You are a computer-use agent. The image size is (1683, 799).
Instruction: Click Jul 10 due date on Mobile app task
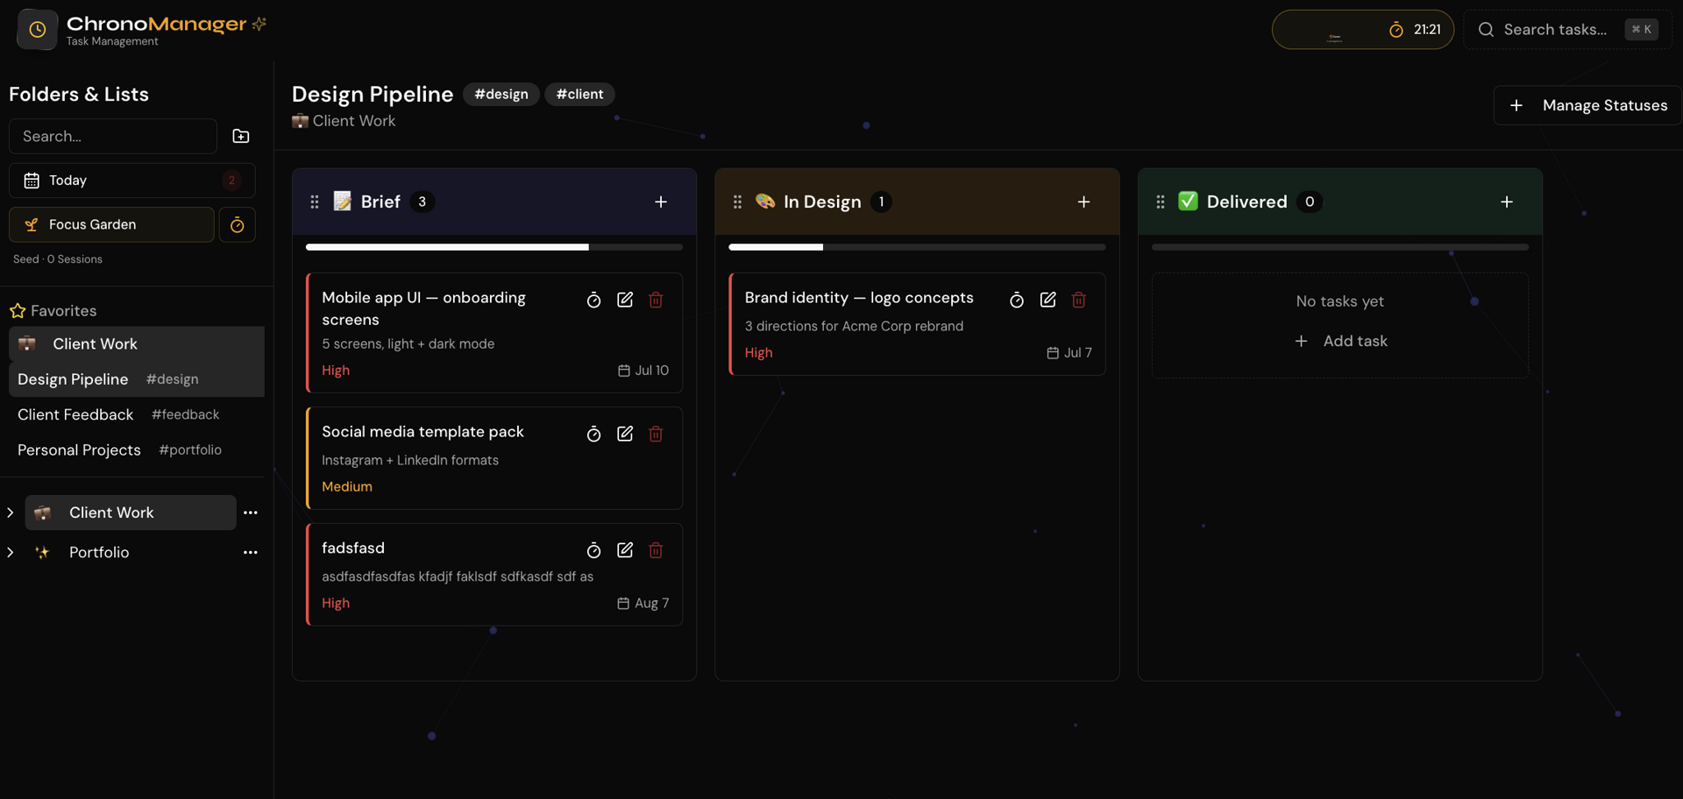click(x=643, y=371)
